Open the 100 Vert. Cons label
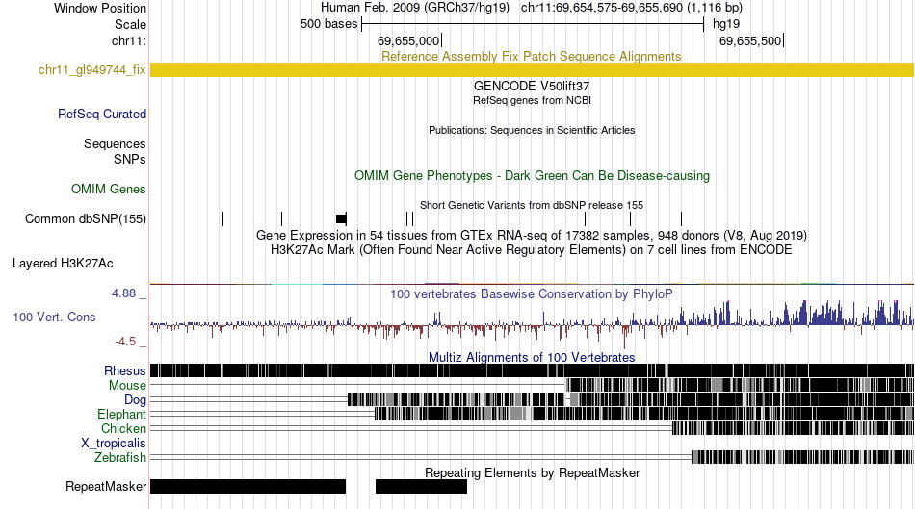The height and width of the screenshot is (509, 915). tap(54, 317)
